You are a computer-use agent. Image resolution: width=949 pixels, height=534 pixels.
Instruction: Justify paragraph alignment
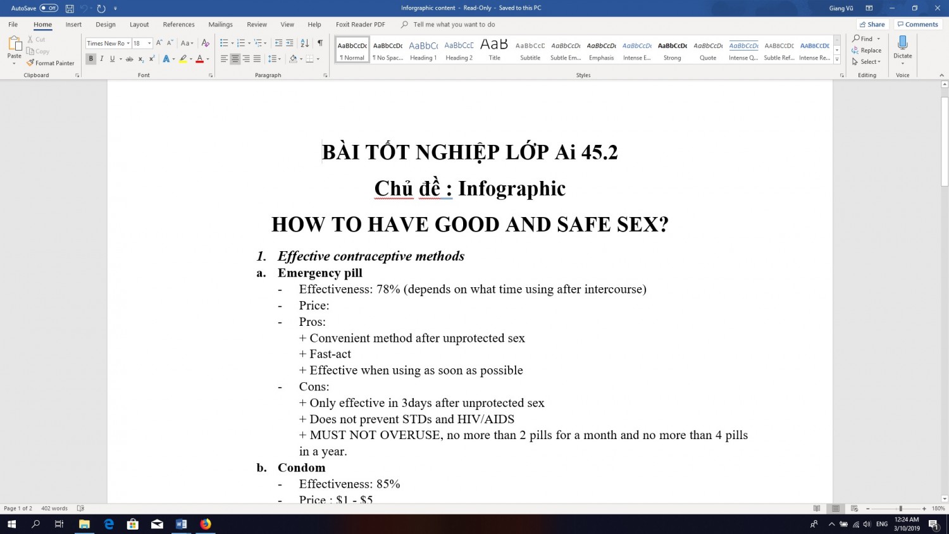coord(257,59)
